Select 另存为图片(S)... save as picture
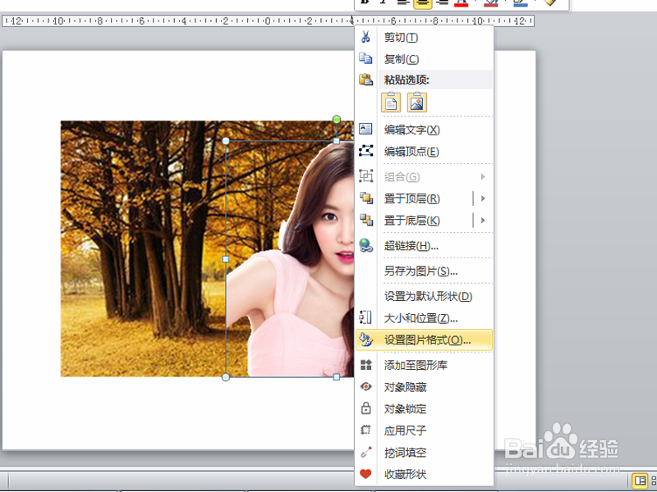Viewport: 657px width, 492px height. click(424, 271)
